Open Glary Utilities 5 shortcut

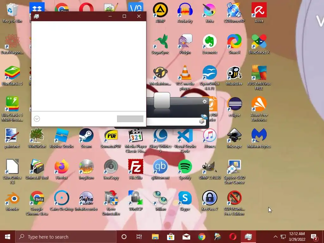click(x=160, y=140)
